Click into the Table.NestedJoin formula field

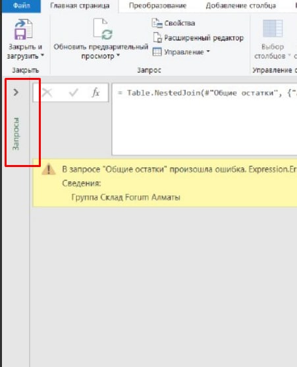click(205, 119)
